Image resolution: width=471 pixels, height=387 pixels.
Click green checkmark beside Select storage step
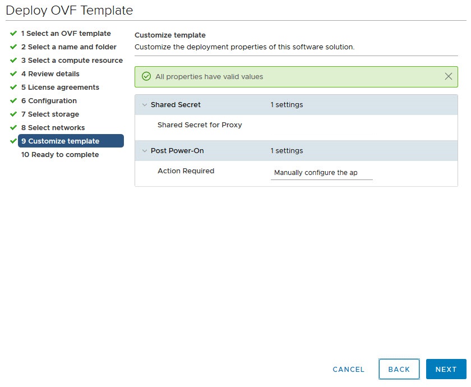13,114
